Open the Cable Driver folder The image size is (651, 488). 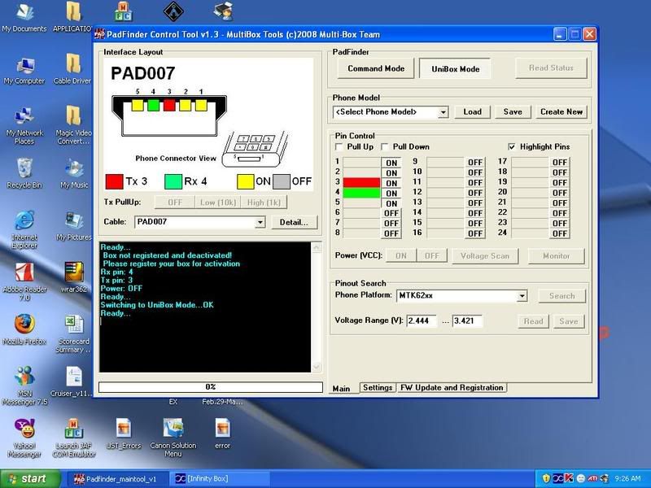(x=72, y=71)
